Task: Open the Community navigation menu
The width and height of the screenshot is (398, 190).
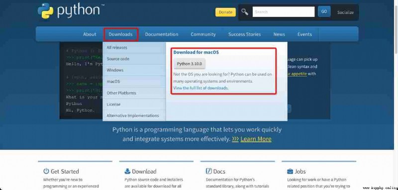Action: tap(203, 34)
